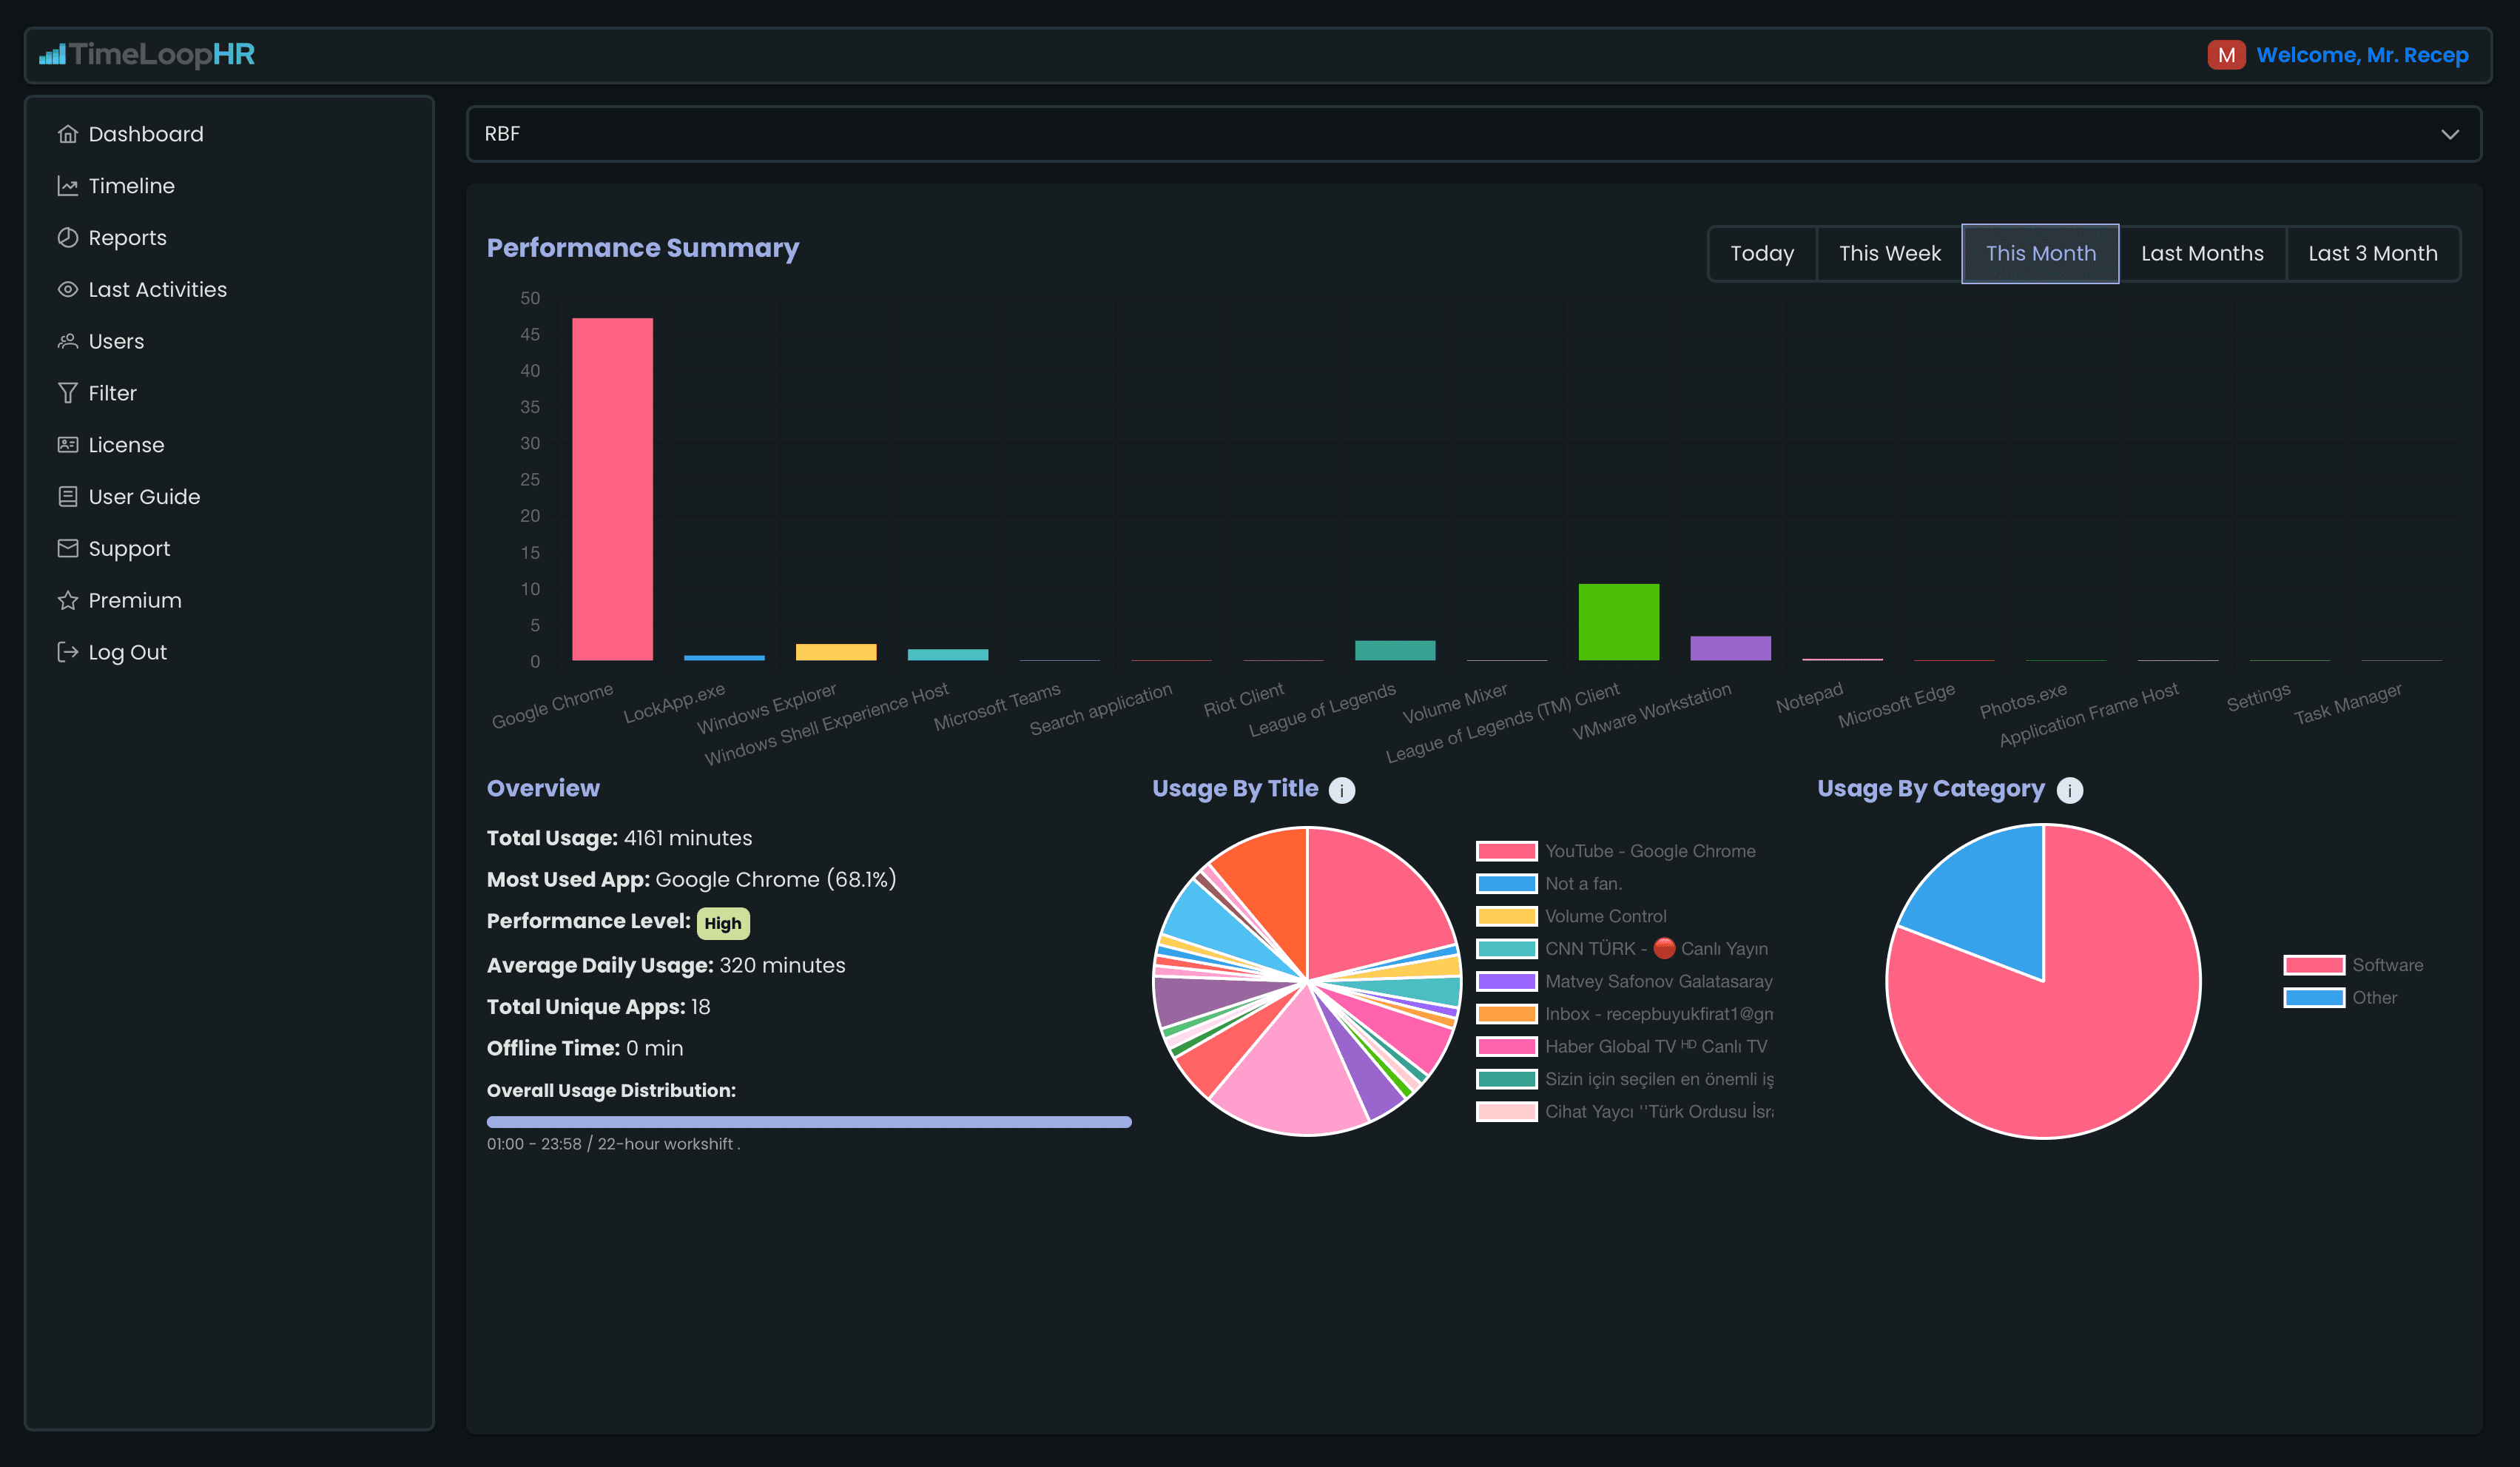Click the Google Chrome bar in the chart
Image resolution: width=2520 pixels, height=1467 pixels.
click(612, 486)
